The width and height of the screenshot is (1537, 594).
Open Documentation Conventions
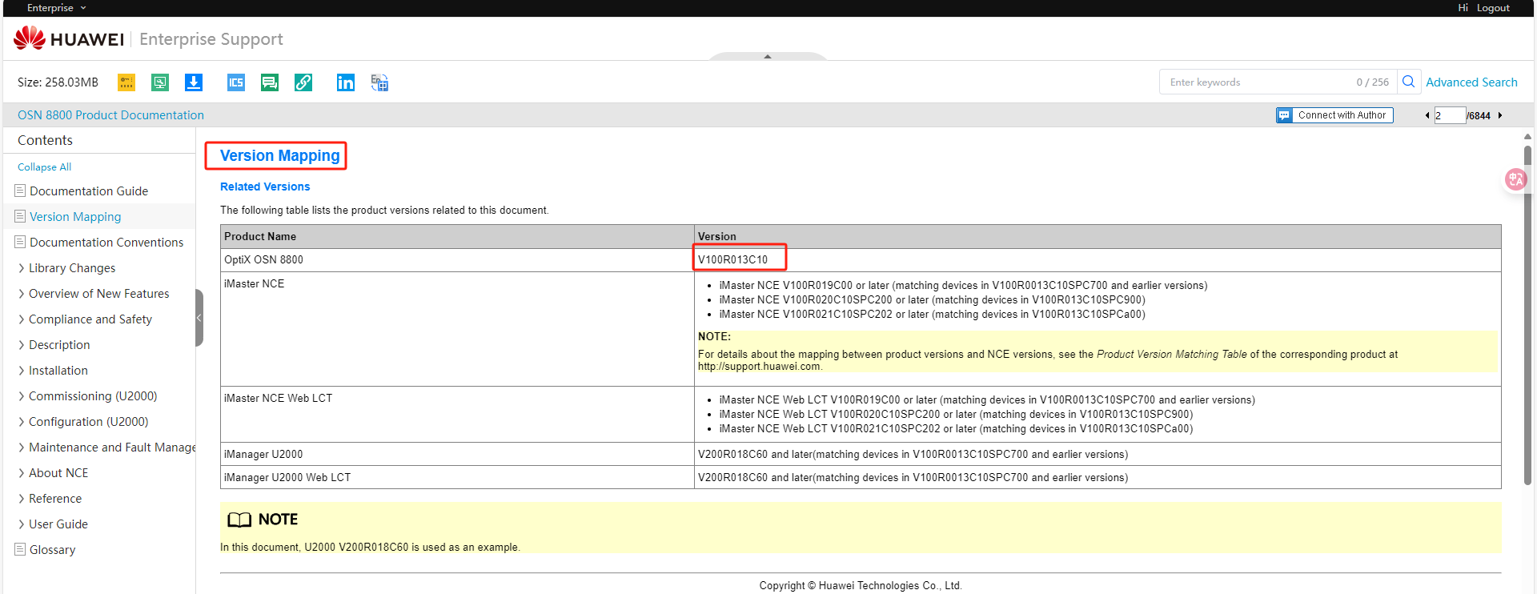point(106,243)
